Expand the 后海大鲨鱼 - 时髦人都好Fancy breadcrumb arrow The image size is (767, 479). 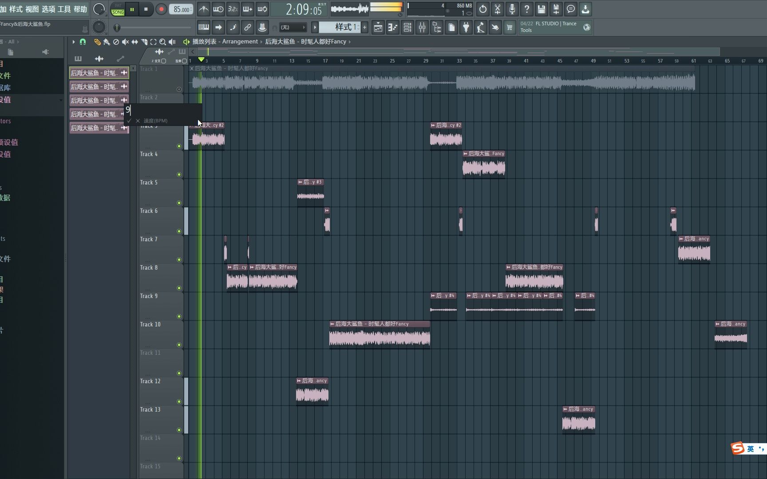(350, 42)
